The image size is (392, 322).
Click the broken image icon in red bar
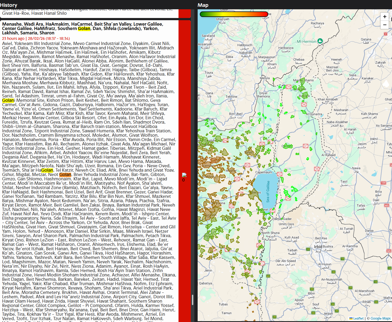pos(184,175)
